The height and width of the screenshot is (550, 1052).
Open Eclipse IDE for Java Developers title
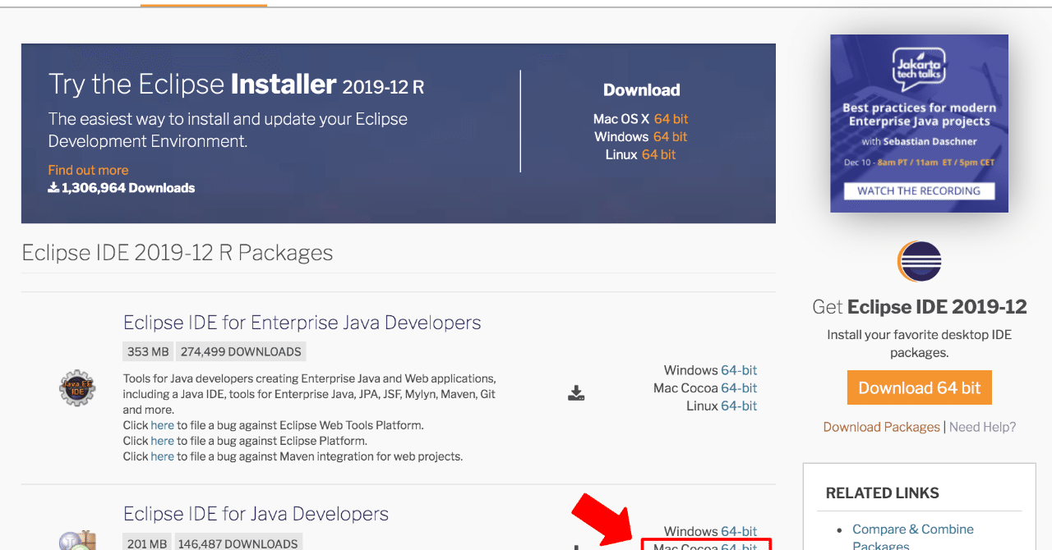[256, 514]
